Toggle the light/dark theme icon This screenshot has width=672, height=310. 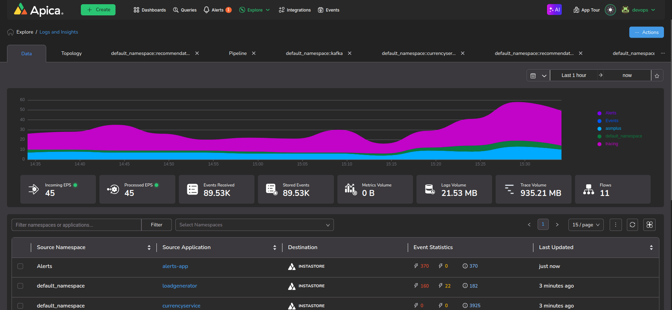[610, 10]
